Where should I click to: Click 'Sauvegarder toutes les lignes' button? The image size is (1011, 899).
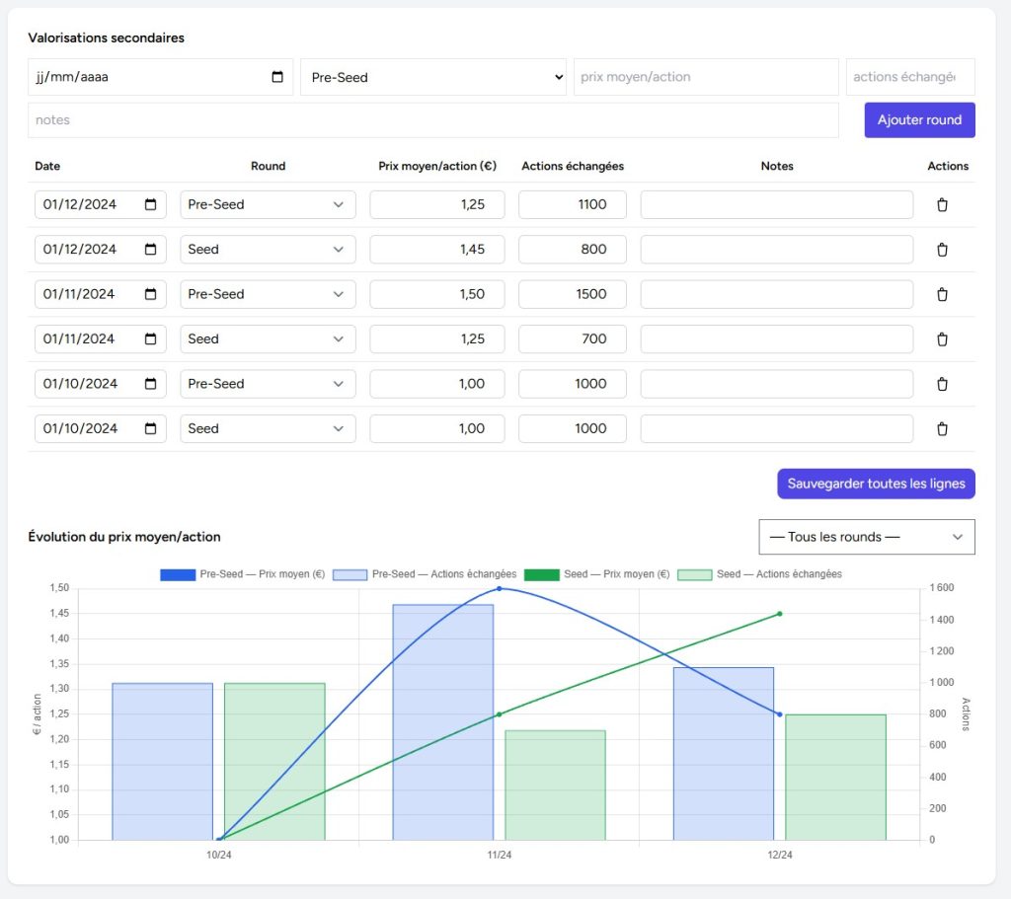(876, 484)
